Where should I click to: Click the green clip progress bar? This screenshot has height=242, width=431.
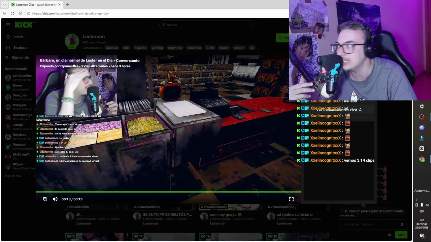point(168,192)
